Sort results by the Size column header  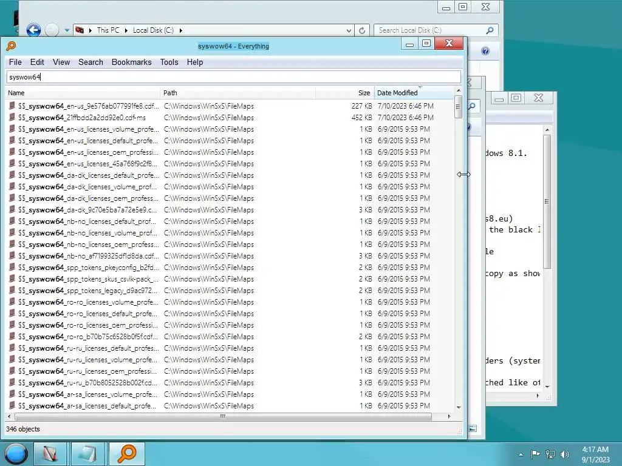pos(345,93)
